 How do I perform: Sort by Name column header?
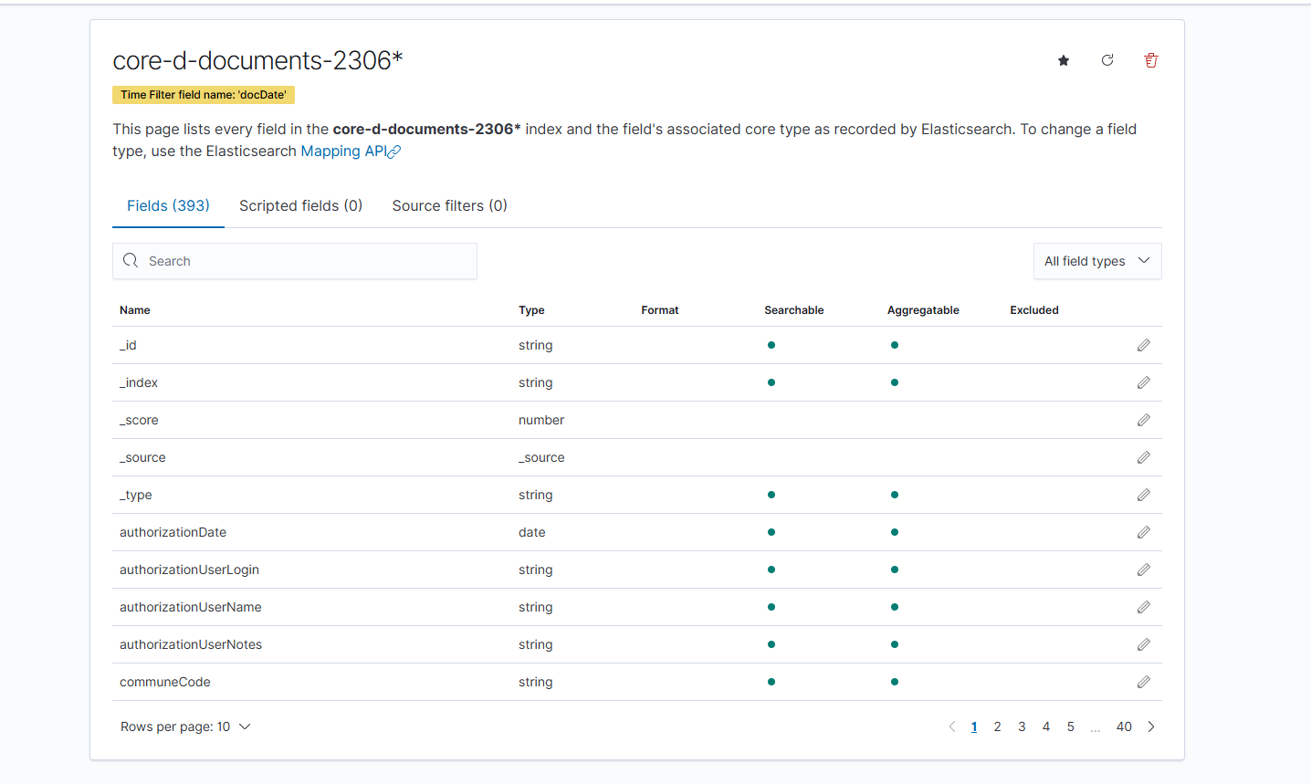135,310
